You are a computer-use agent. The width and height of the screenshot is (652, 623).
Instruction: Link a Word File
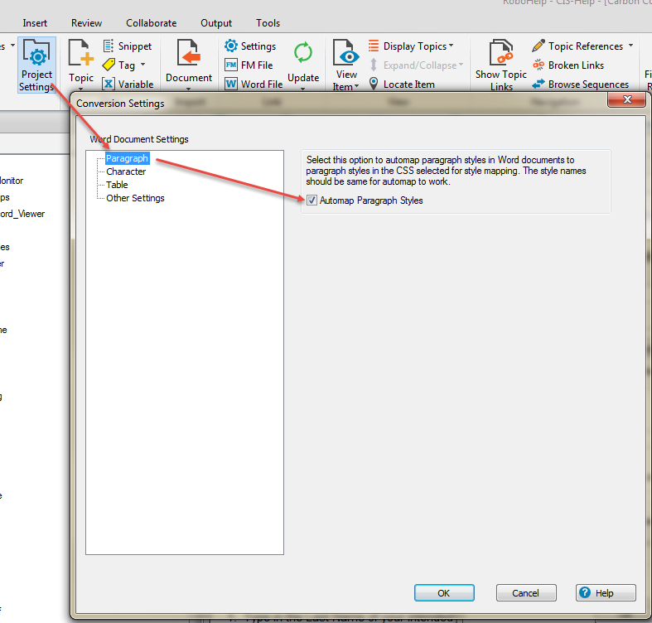254,84
